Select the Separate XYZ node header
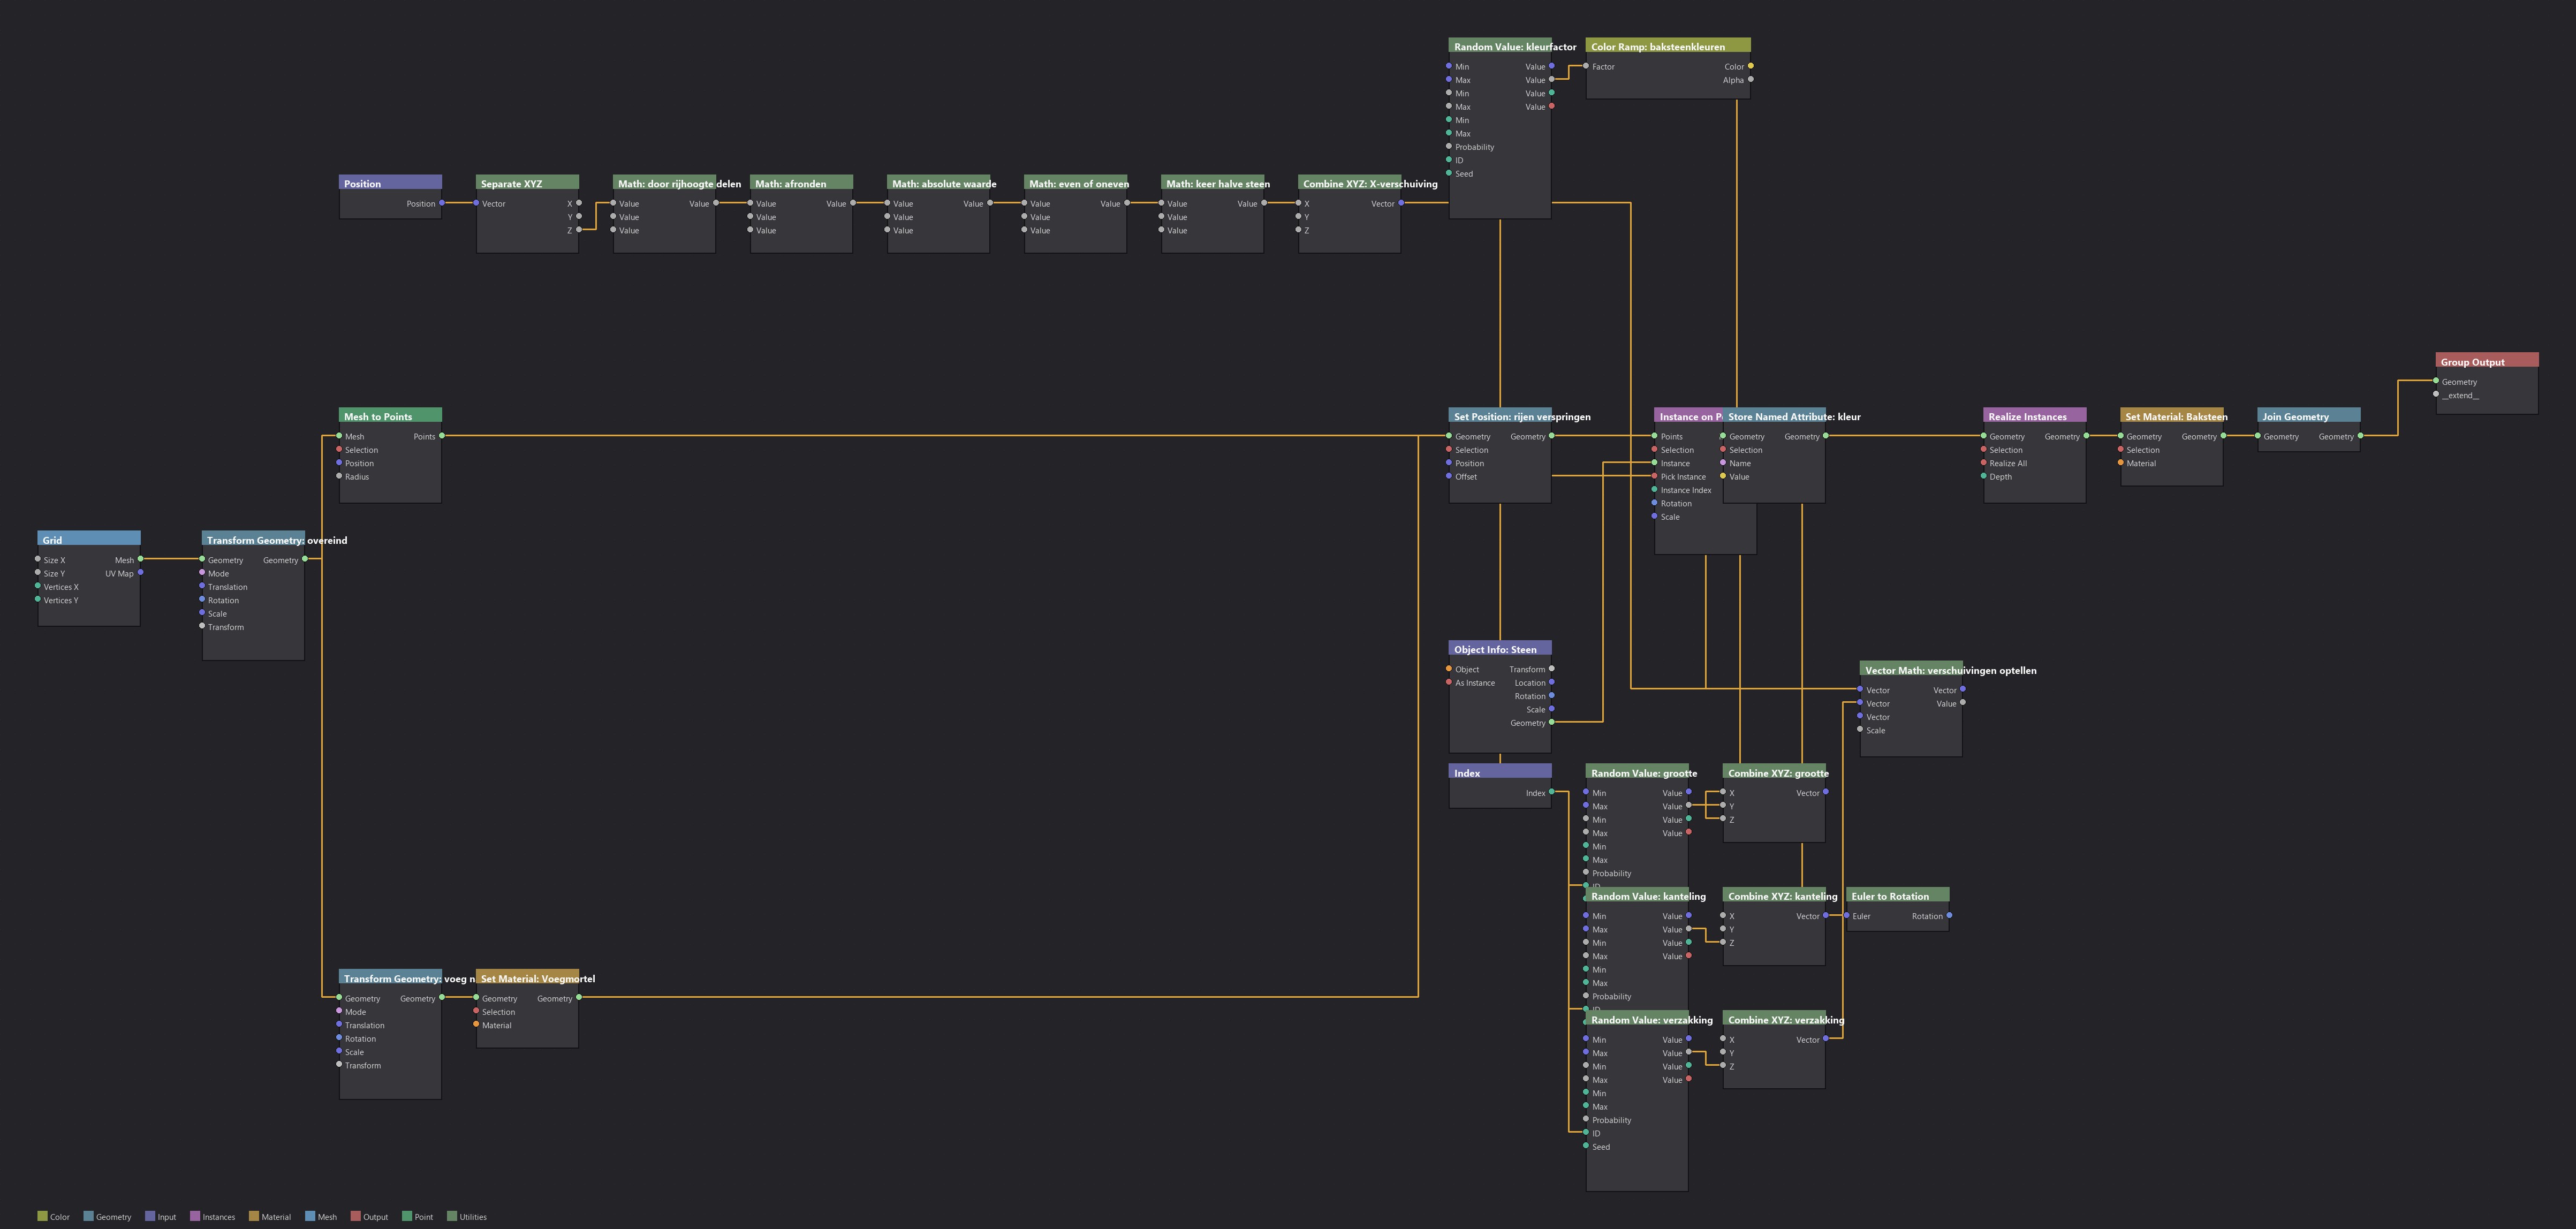The height and width of the screenshot is (1229, 2576). 527,183
